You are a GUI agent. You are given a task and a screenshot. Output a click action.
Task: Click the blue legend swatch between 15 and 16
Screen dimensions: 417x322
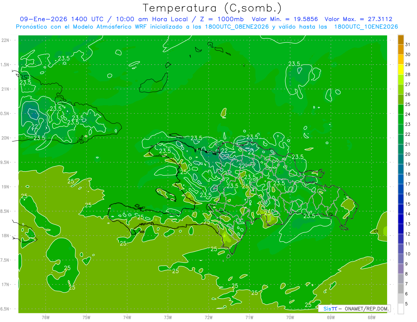(x=401, y=199)
